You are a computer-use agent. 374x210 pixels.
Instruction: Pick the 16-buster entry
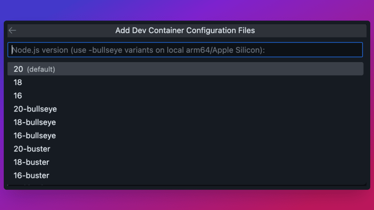point(31,175)
